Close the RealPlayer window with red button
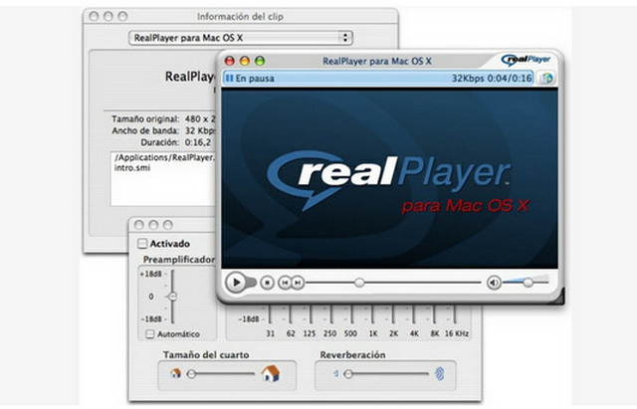 pyautogui.click(x=230, y=61)
